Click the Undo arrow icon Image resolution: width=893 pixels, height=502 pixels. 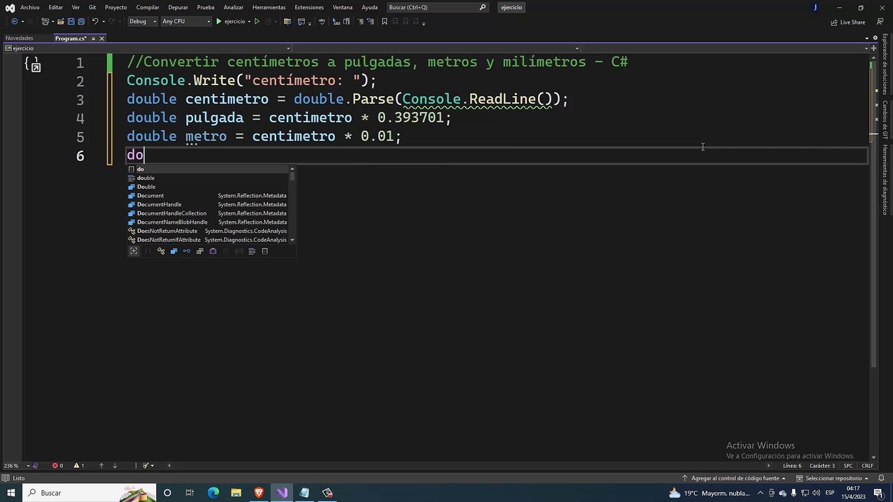pos(95,22)
